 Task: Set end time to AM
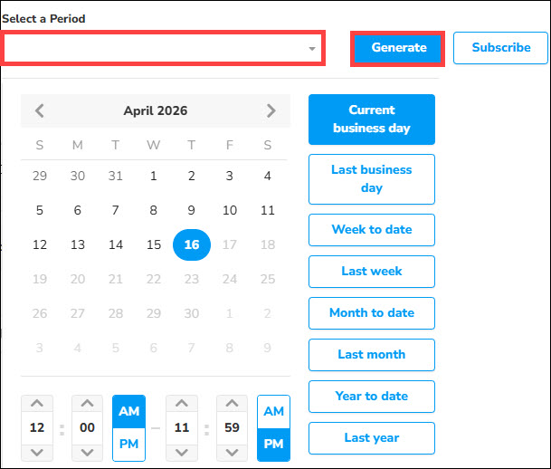pyautogui.click(x=273, y=412)
